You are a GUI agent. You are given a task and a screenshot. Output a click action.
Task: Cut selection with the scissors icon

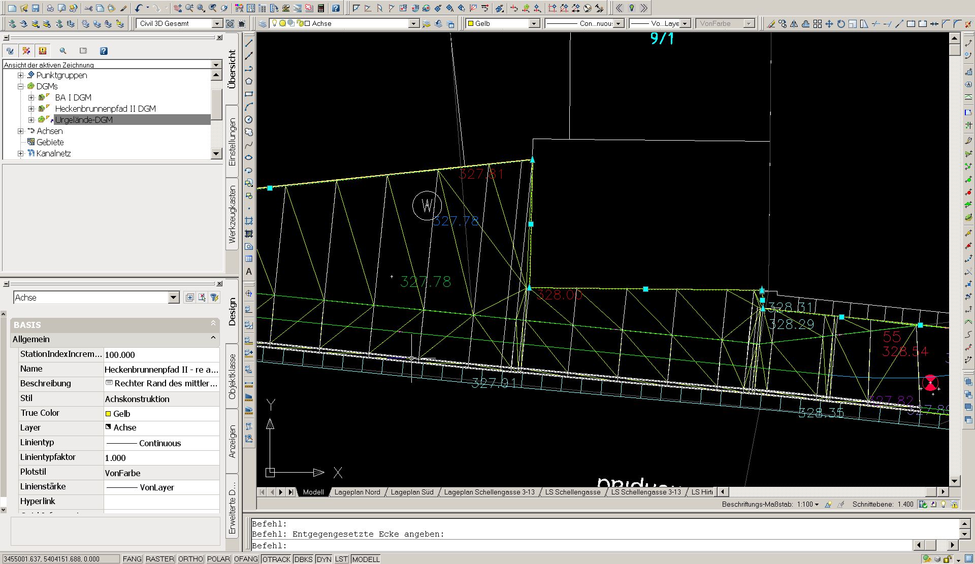point(88,8)
